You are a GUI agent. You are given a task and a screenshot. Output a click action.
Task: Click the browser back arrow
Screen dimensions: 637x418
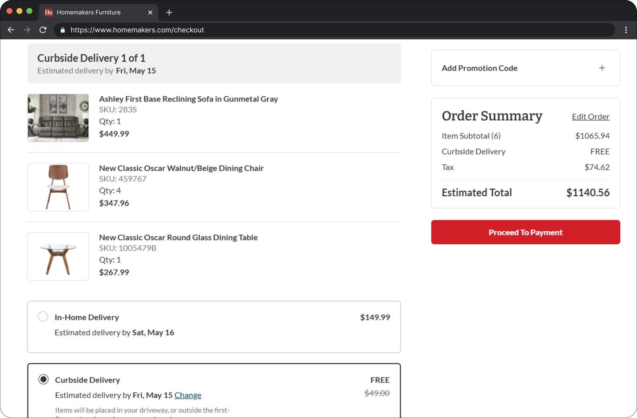pyautogui.click(x=11, y=30)
